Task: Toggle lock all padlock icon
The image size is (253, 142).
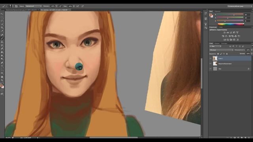Action: (x=227, y=54)
